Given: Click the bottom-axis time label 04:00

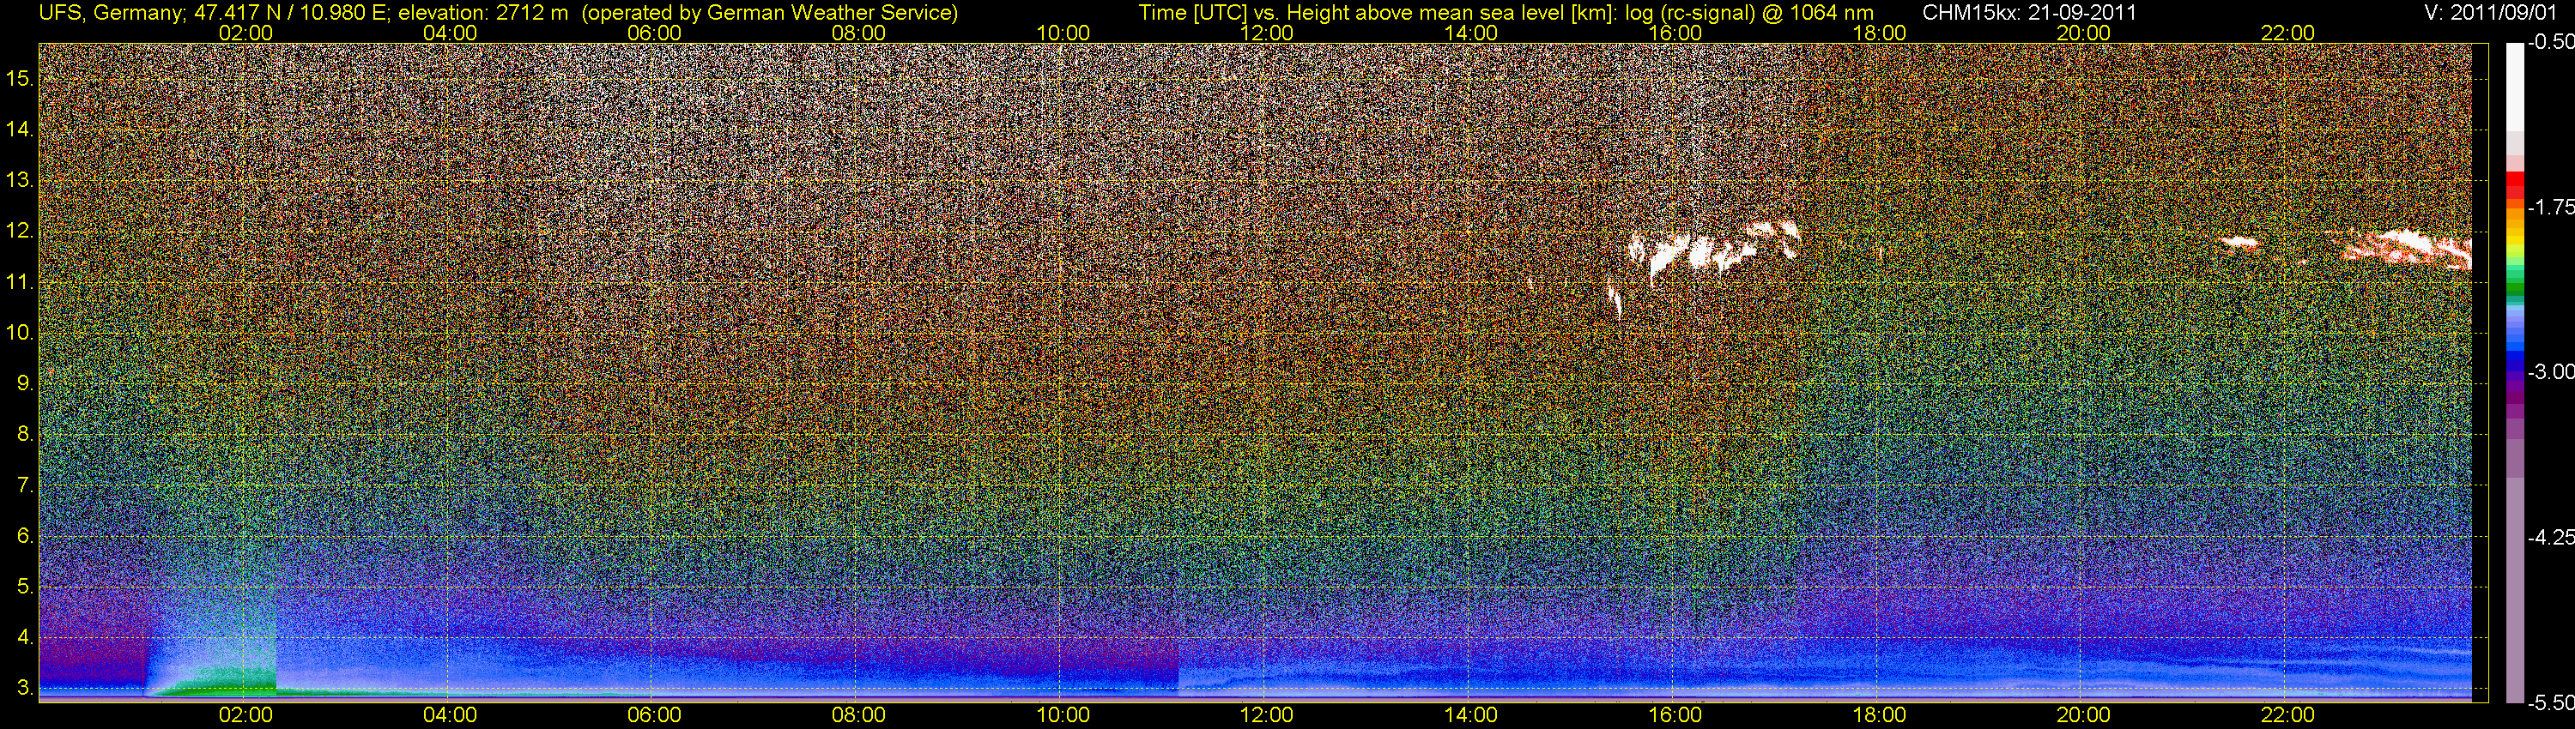Looking at the screenshot, I should point(450,715).
